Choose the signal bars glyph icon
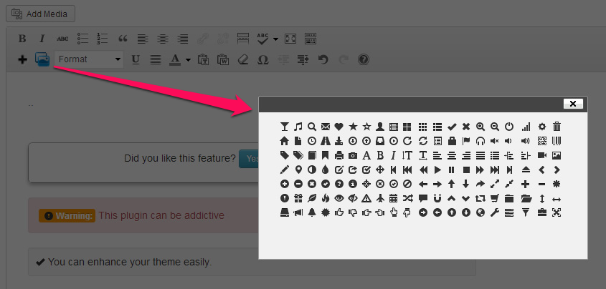 526,127
